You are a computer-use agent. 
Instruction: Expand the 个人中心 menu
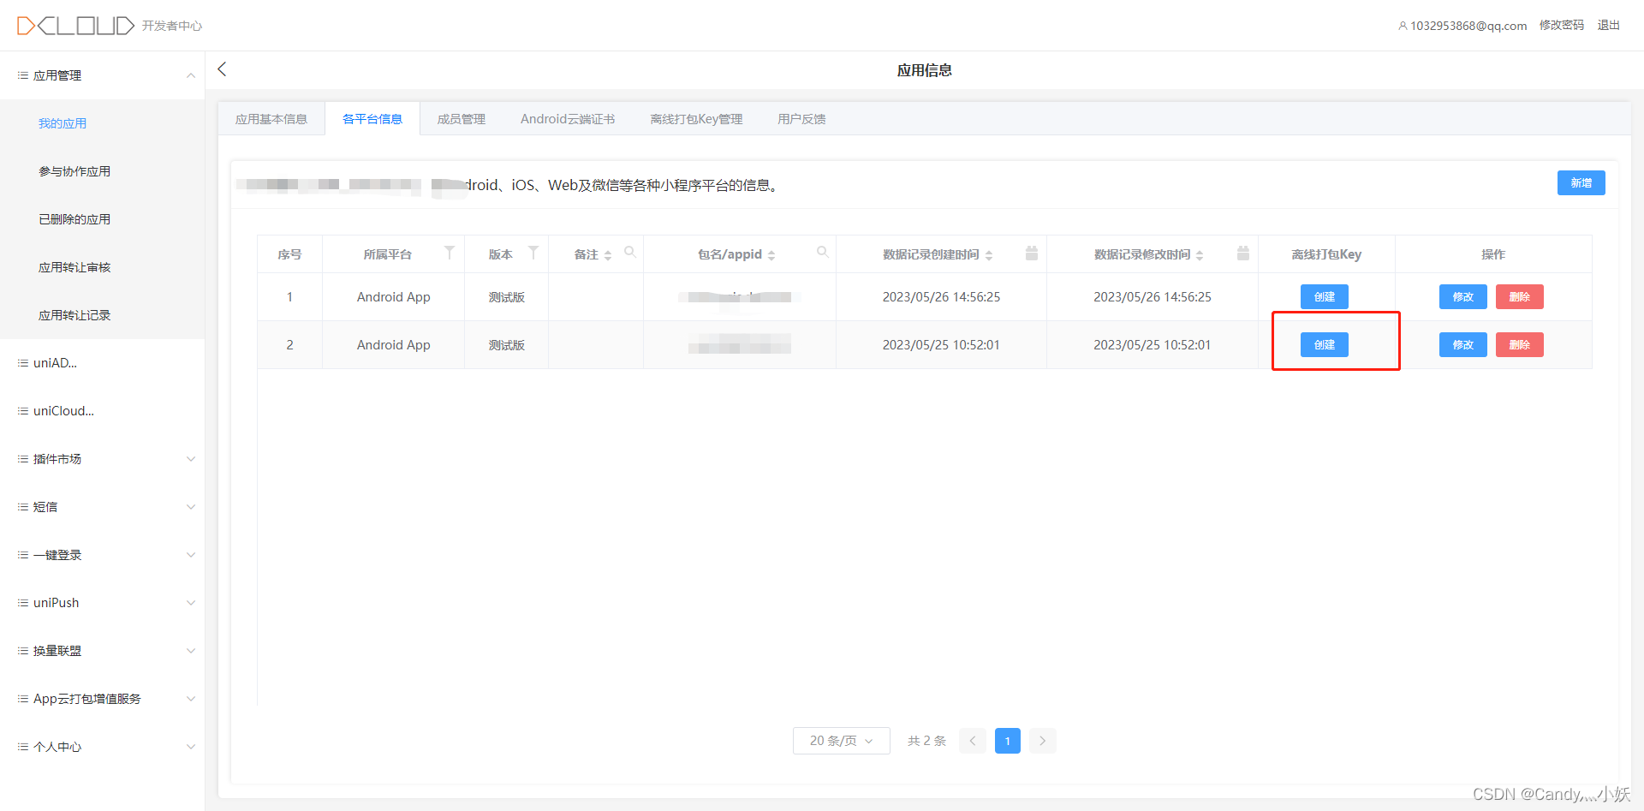pos(103,747)
